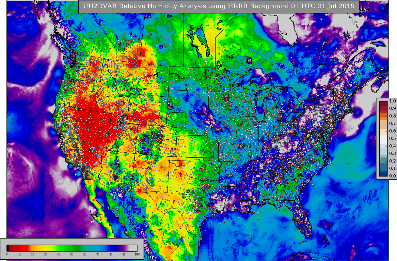
Task: Click the 30 tick label on humidity colorbar
Action: point(46,254)
